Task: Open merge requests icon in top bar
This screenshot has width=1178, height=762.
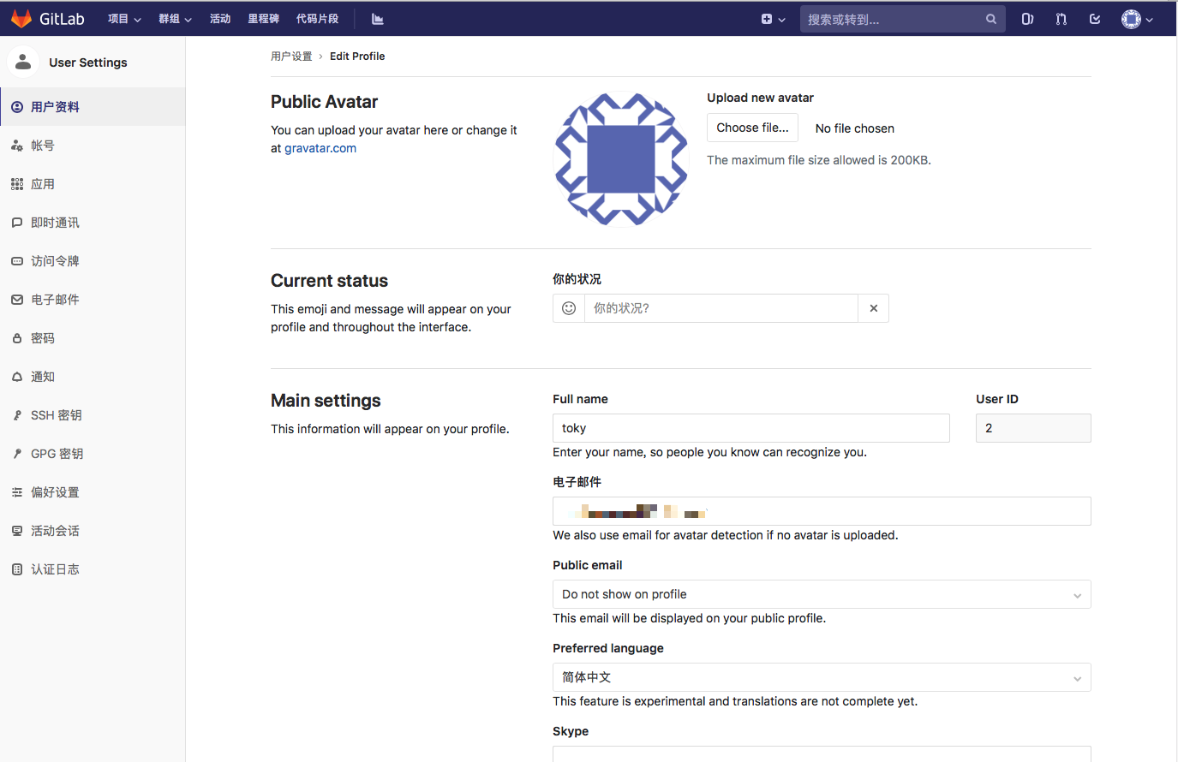Action: click(x=1061, y=19)
